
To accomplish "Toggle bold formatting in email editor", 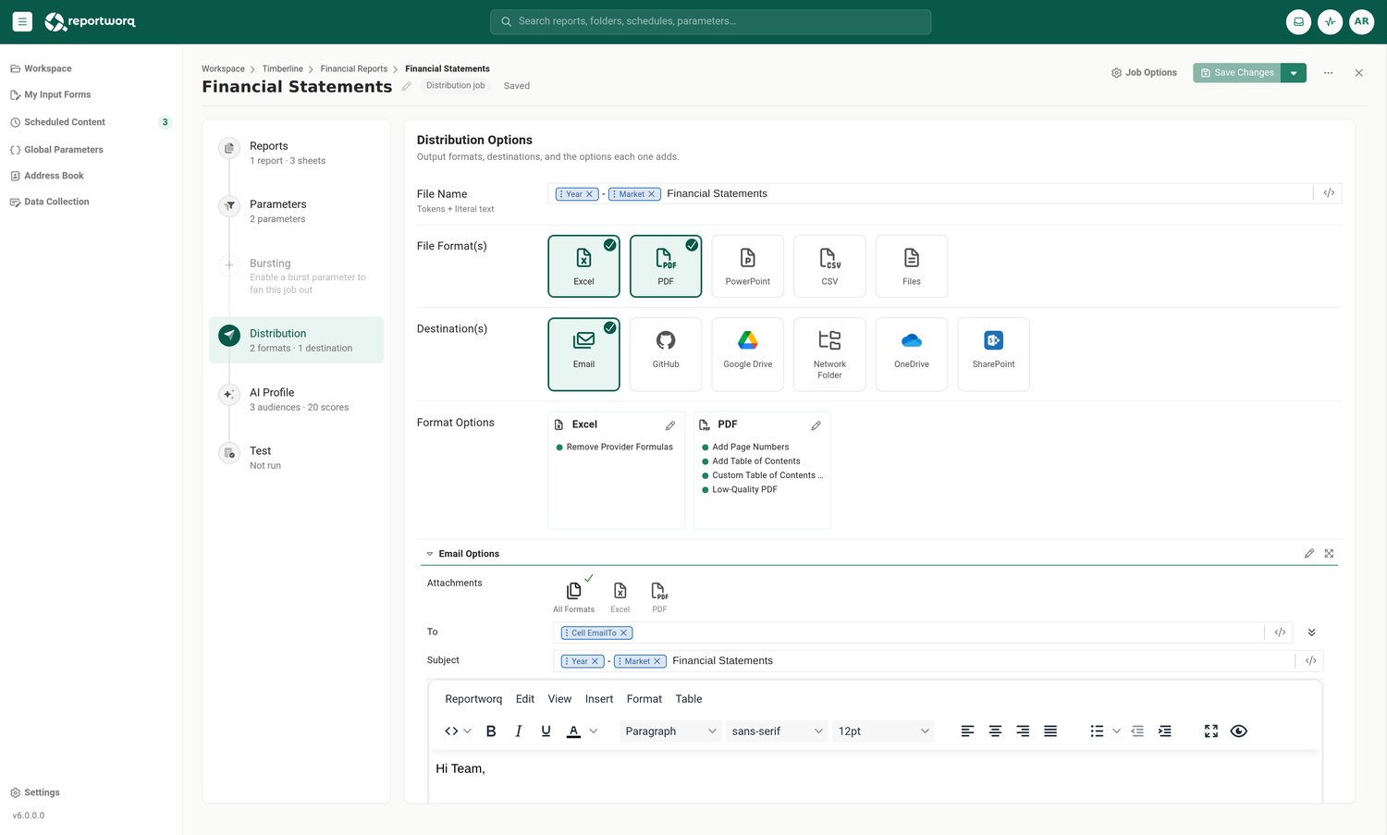I will 491,731.
